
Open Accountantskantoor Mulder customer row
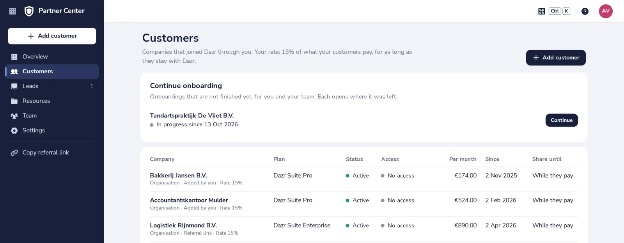point(364,204)
